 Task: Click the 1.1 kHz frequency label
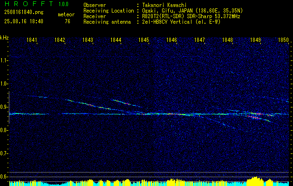pos(4,60)
